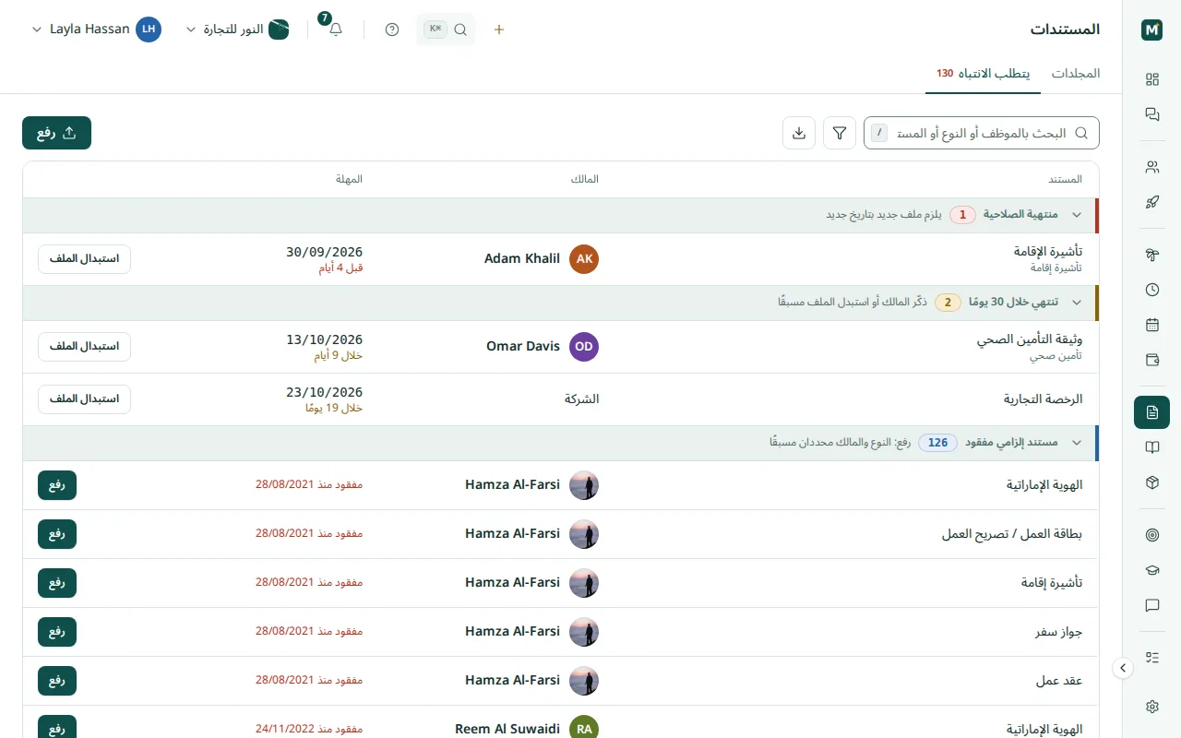Open the settings gear in sidebar
This screenshot has height=738, width=1181.
(1151, 707)
